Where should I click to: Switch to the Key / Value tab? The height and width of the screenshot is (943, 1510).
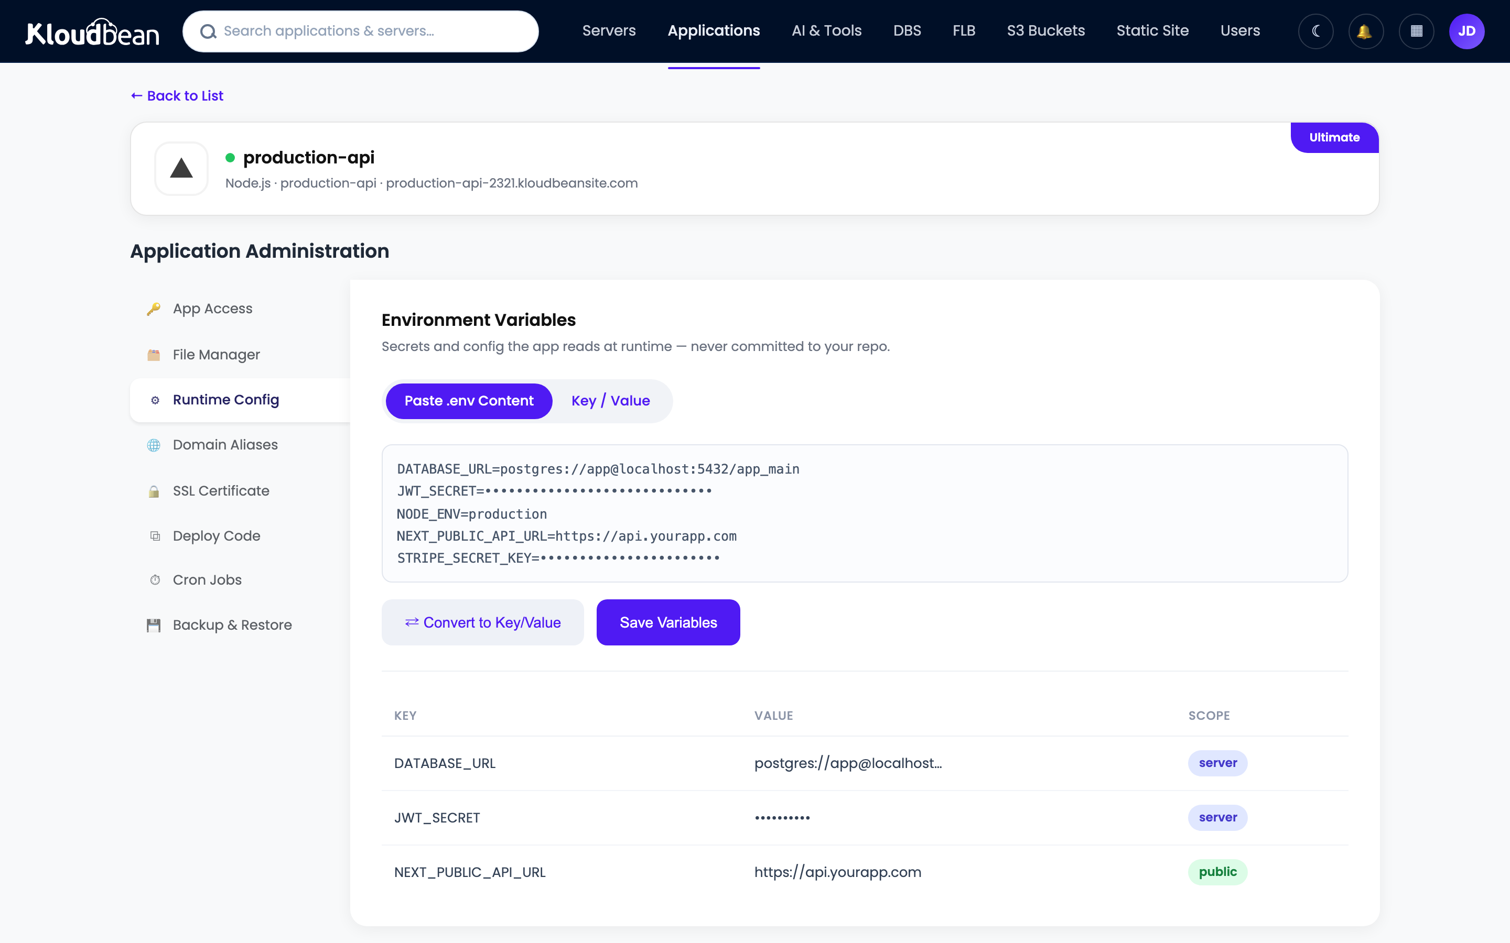(610, 401)
